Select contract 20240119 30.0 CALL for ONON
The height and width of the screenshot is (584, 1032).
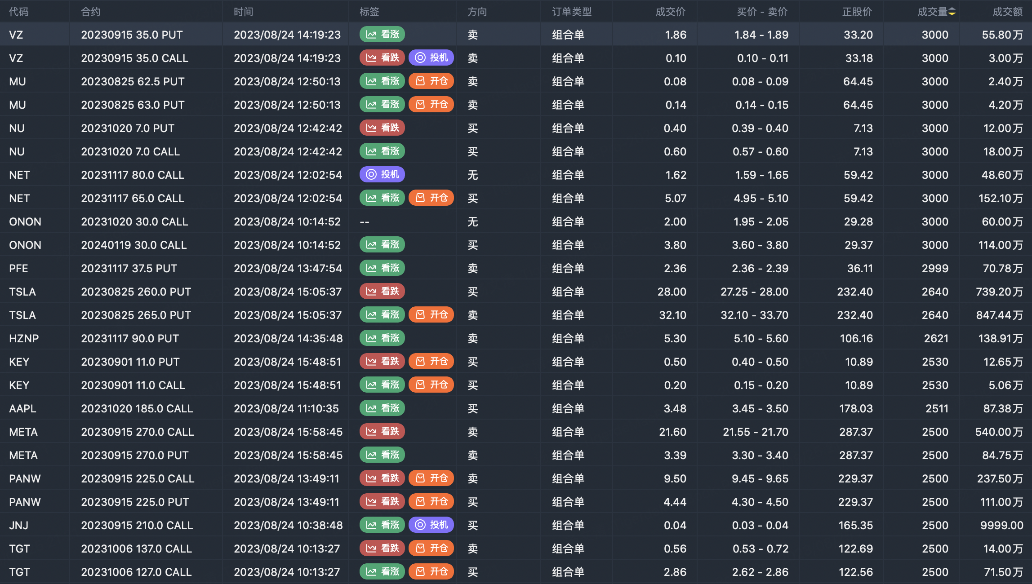(133, 245)
